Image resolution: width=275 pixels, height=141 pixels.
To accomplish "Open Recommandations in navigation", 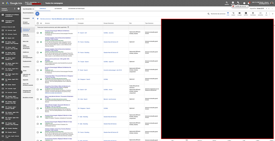I will 28,13.
